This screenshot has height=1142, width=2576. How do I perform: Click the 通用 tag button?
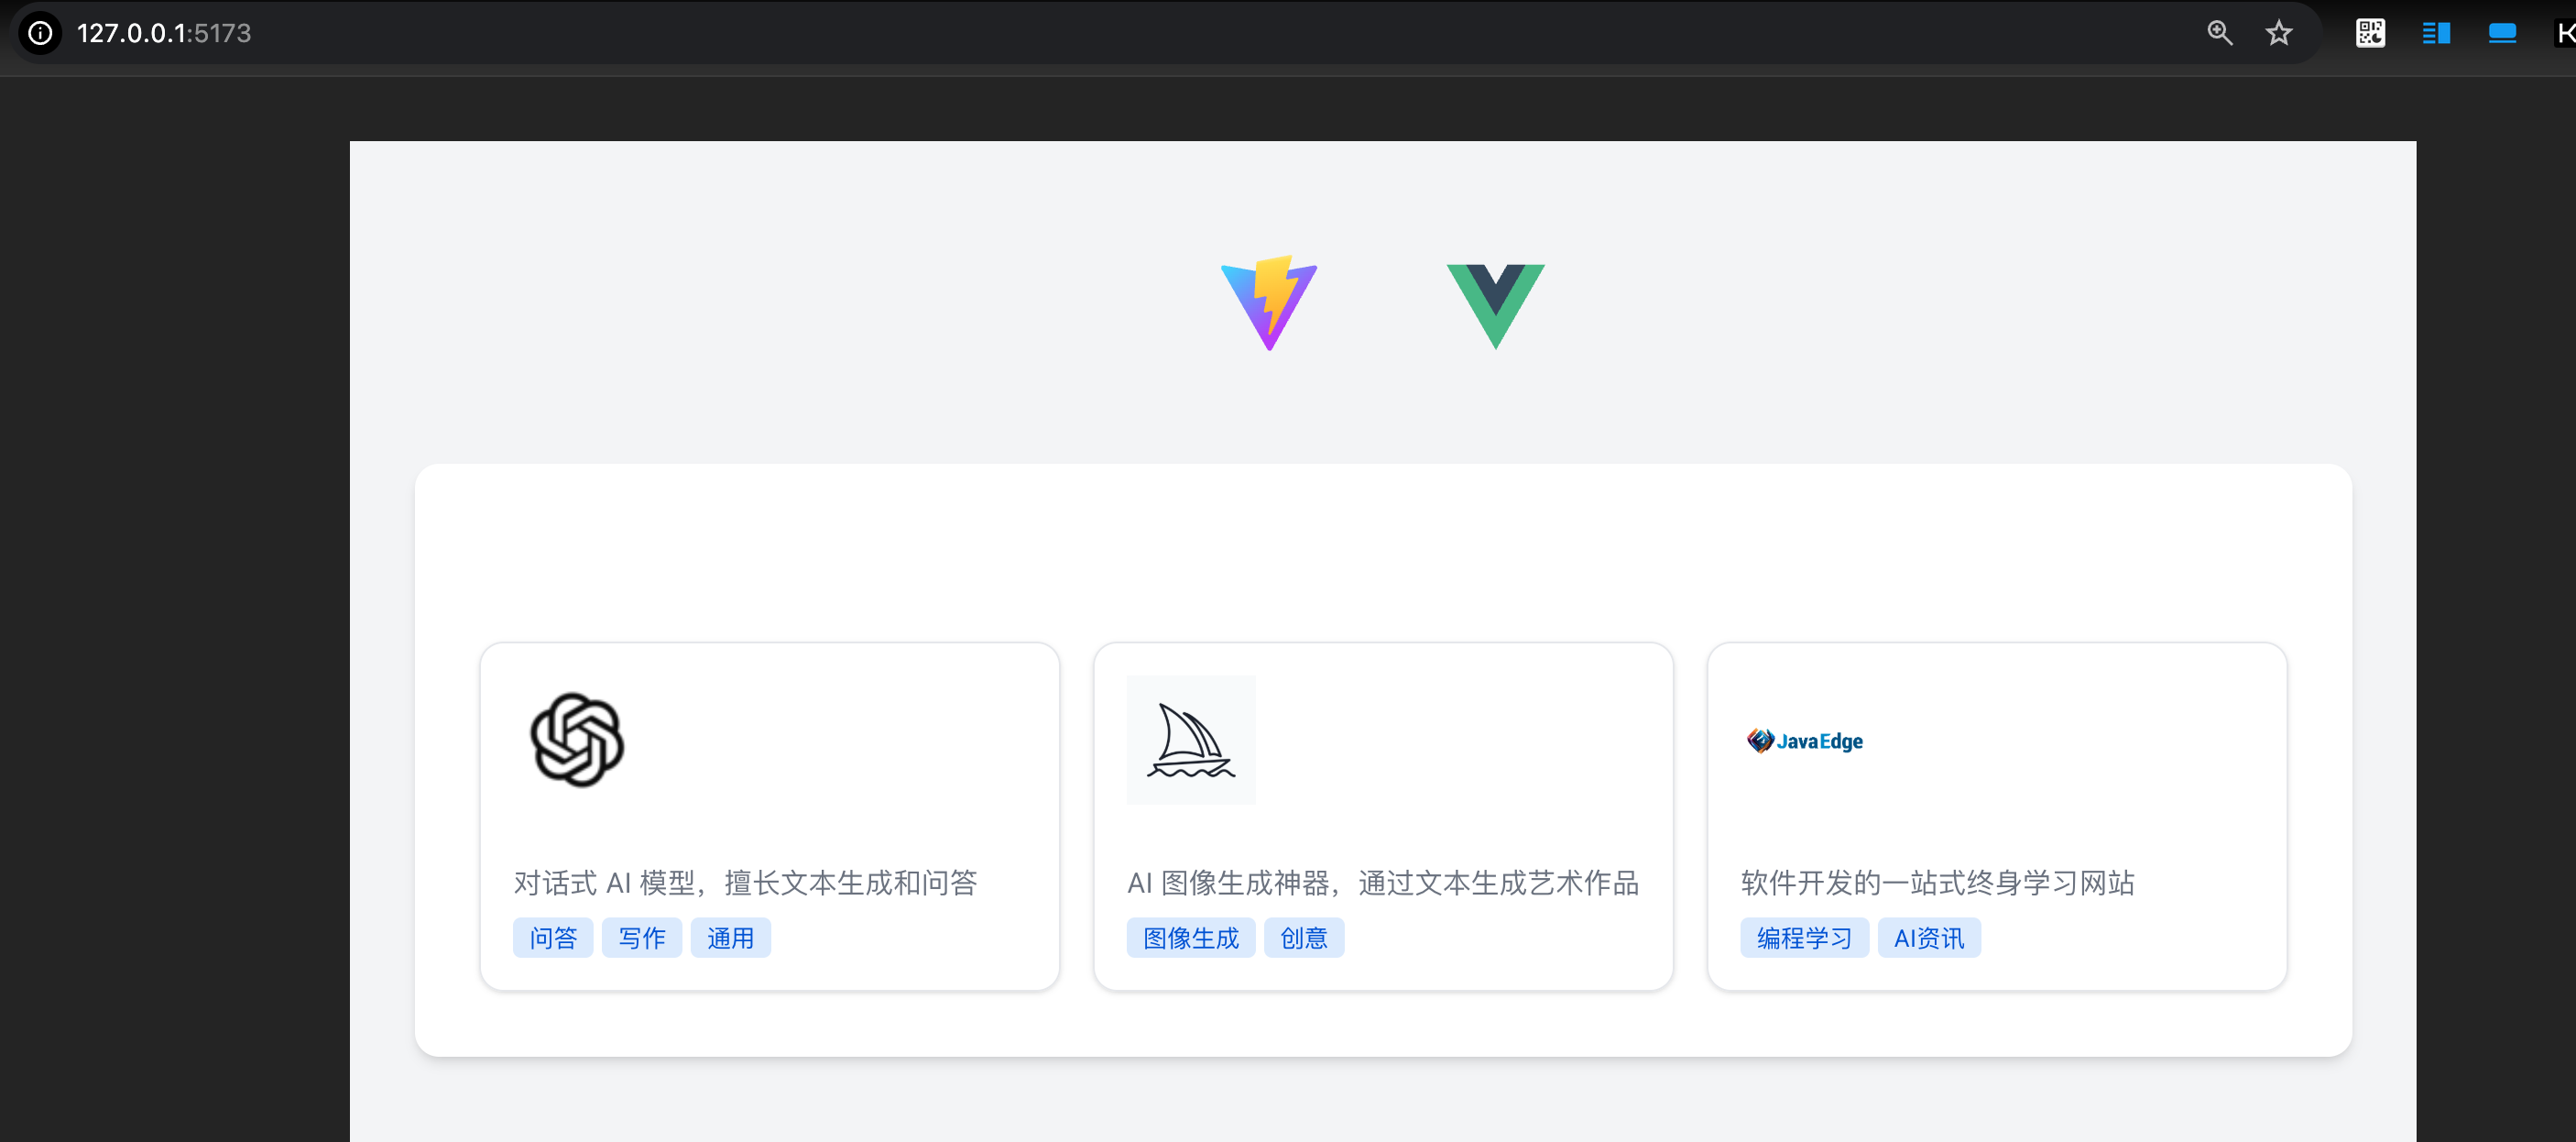(x=730, y=937)
